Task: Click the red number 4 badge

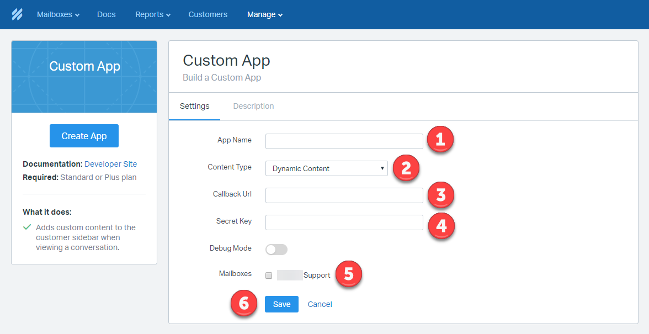Action: [x=441, y=226]
